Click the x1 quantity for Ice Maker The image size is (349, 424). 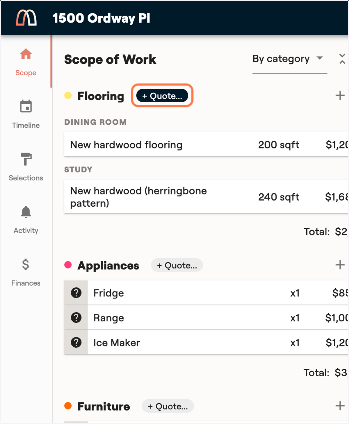(295, 343)
